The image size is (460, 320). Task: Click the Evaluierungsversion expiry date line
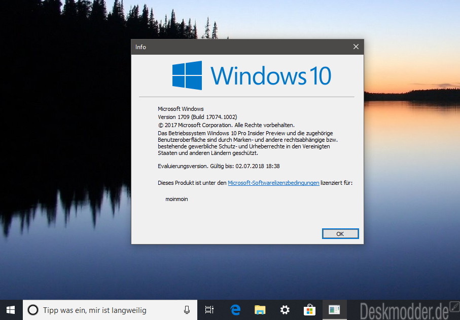pos(219,166)
